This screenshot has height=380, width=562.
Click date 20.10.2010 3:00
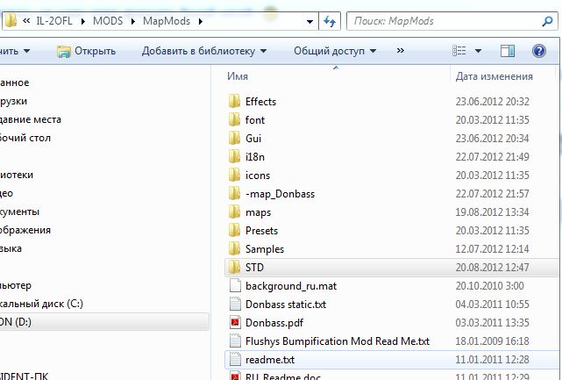[489, 285]
